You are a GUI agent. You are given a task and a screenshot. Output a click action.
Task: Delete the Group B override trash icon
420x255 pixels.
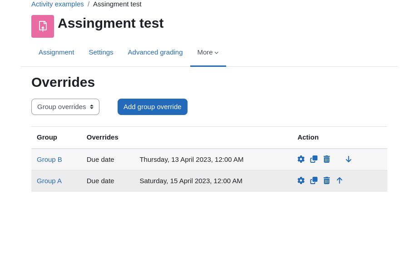[326, 159]
